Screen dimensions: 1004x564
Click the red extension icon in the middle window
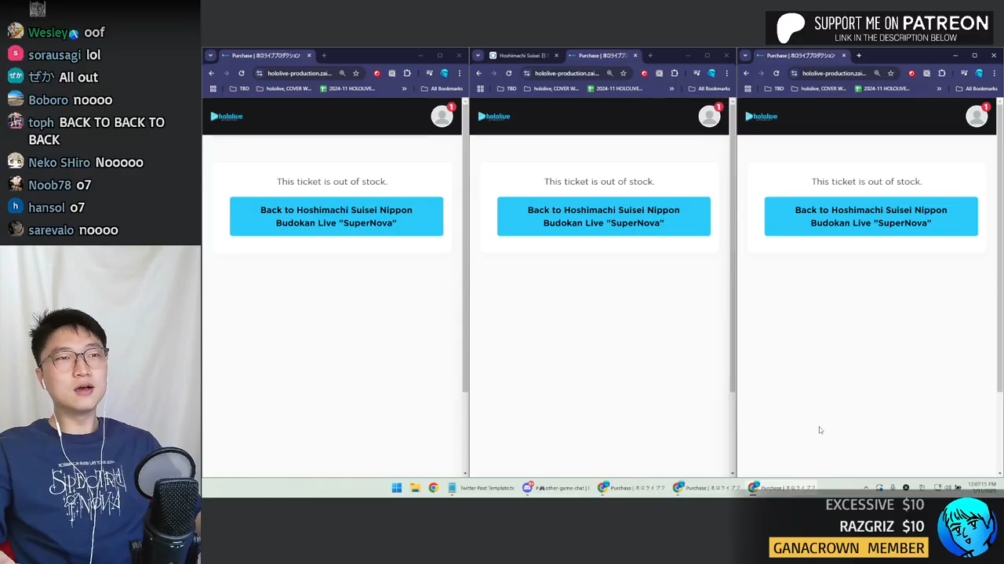(x=644, y=73)
